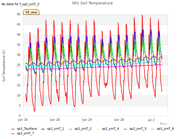Click the 35 y-axis tick label
The image size is (185, 139).
coord(18,45)
